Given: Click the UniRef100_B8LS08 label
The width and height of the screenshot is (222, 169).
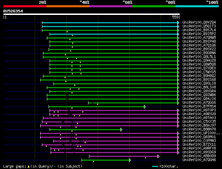Looking at the screenshot, I should coord(199,87).
